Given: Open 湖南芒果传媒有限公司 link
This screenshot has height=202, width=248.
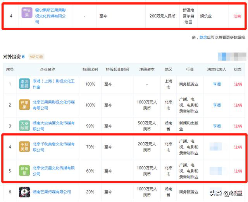Looking at the screenshot, I should [x=52, y=192].
